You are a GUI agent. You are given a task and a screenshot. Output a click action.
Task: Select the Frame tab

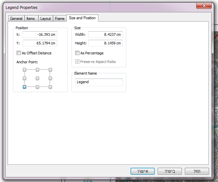click(x=60, y=18)
